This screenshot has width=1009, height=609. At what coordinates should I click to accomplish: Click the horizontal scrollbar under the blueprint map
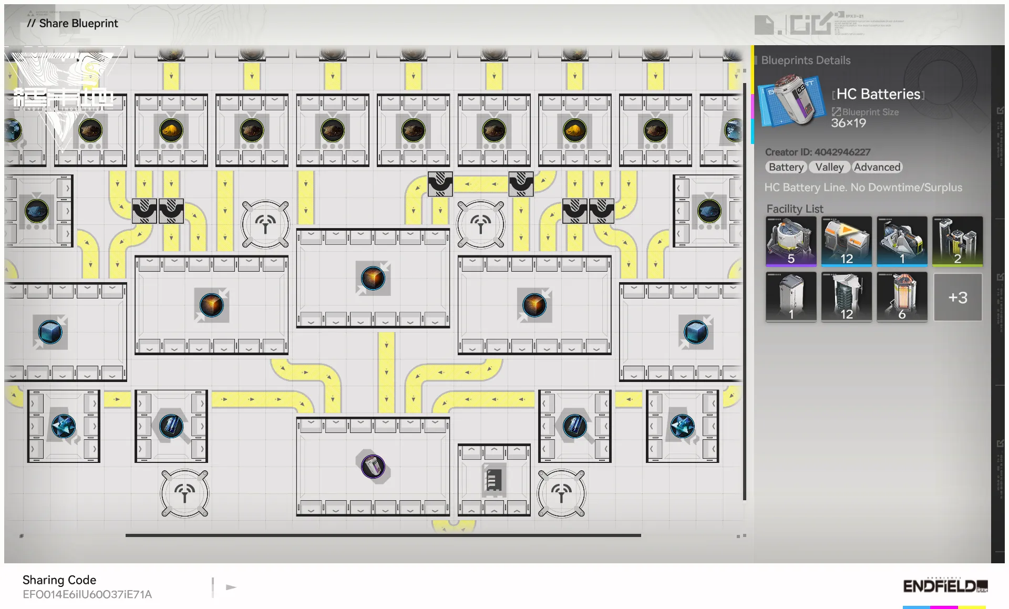tap(383, 535)
